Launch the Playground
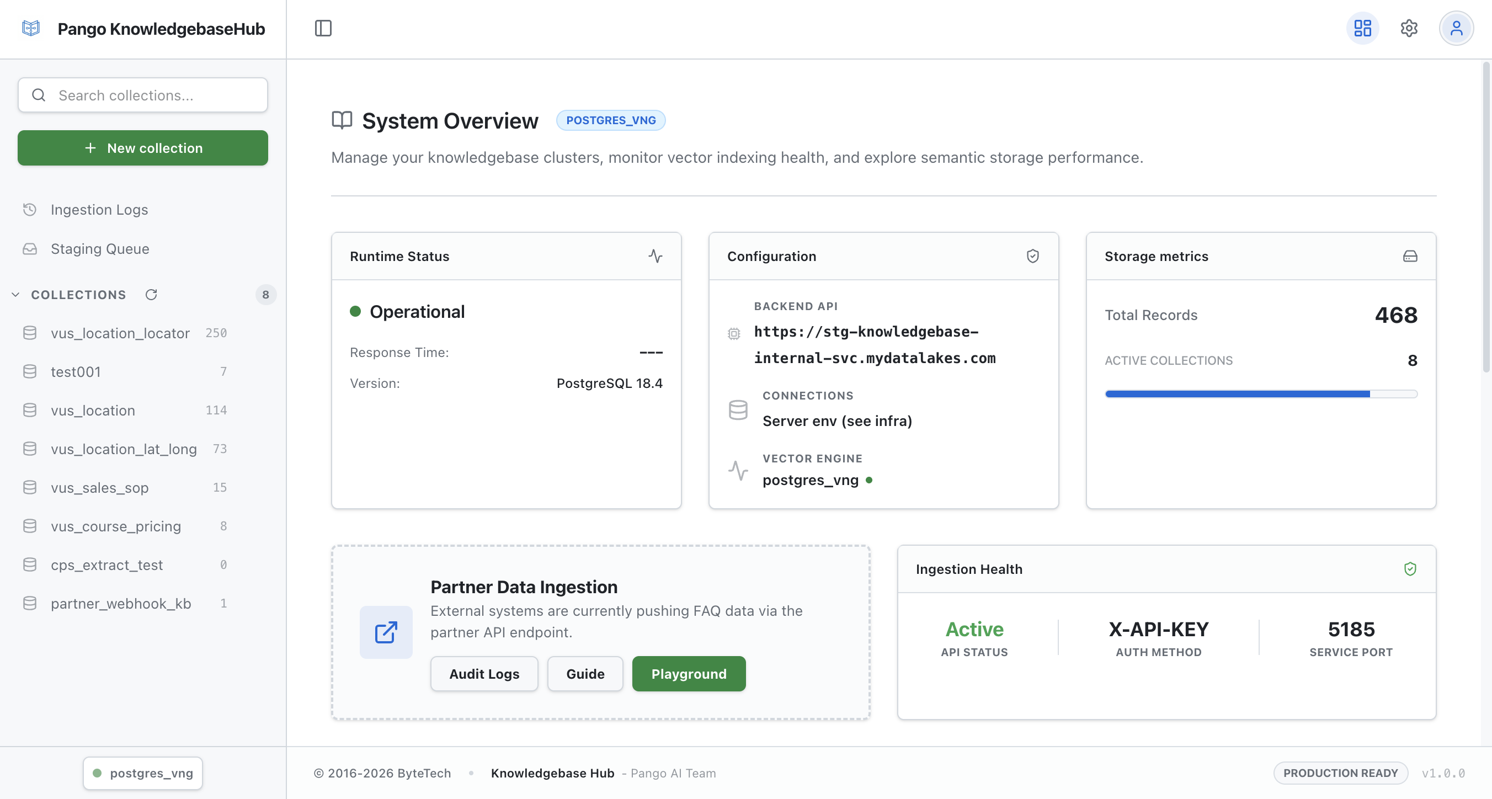The height and width of the screenshot is (799, 1492). click(689, 674)
